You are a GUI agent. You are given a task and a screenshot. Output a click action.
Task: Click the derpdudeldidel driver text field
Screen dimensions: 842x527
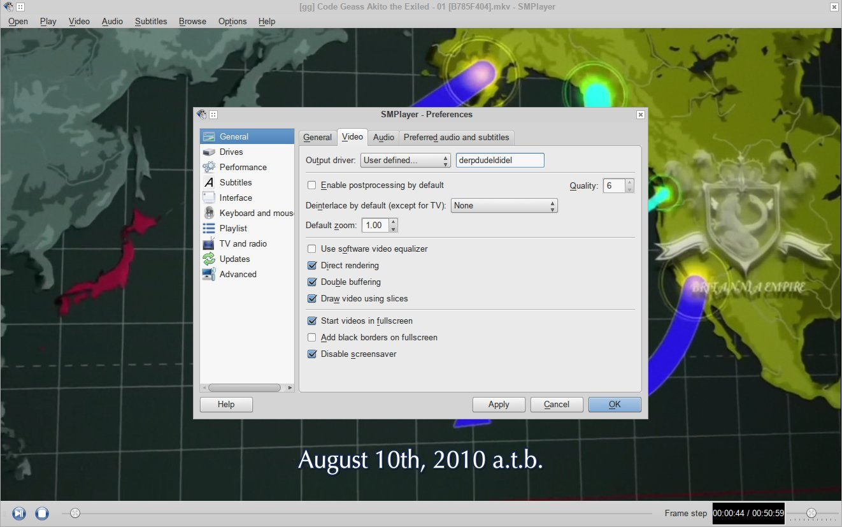[500, 161]
